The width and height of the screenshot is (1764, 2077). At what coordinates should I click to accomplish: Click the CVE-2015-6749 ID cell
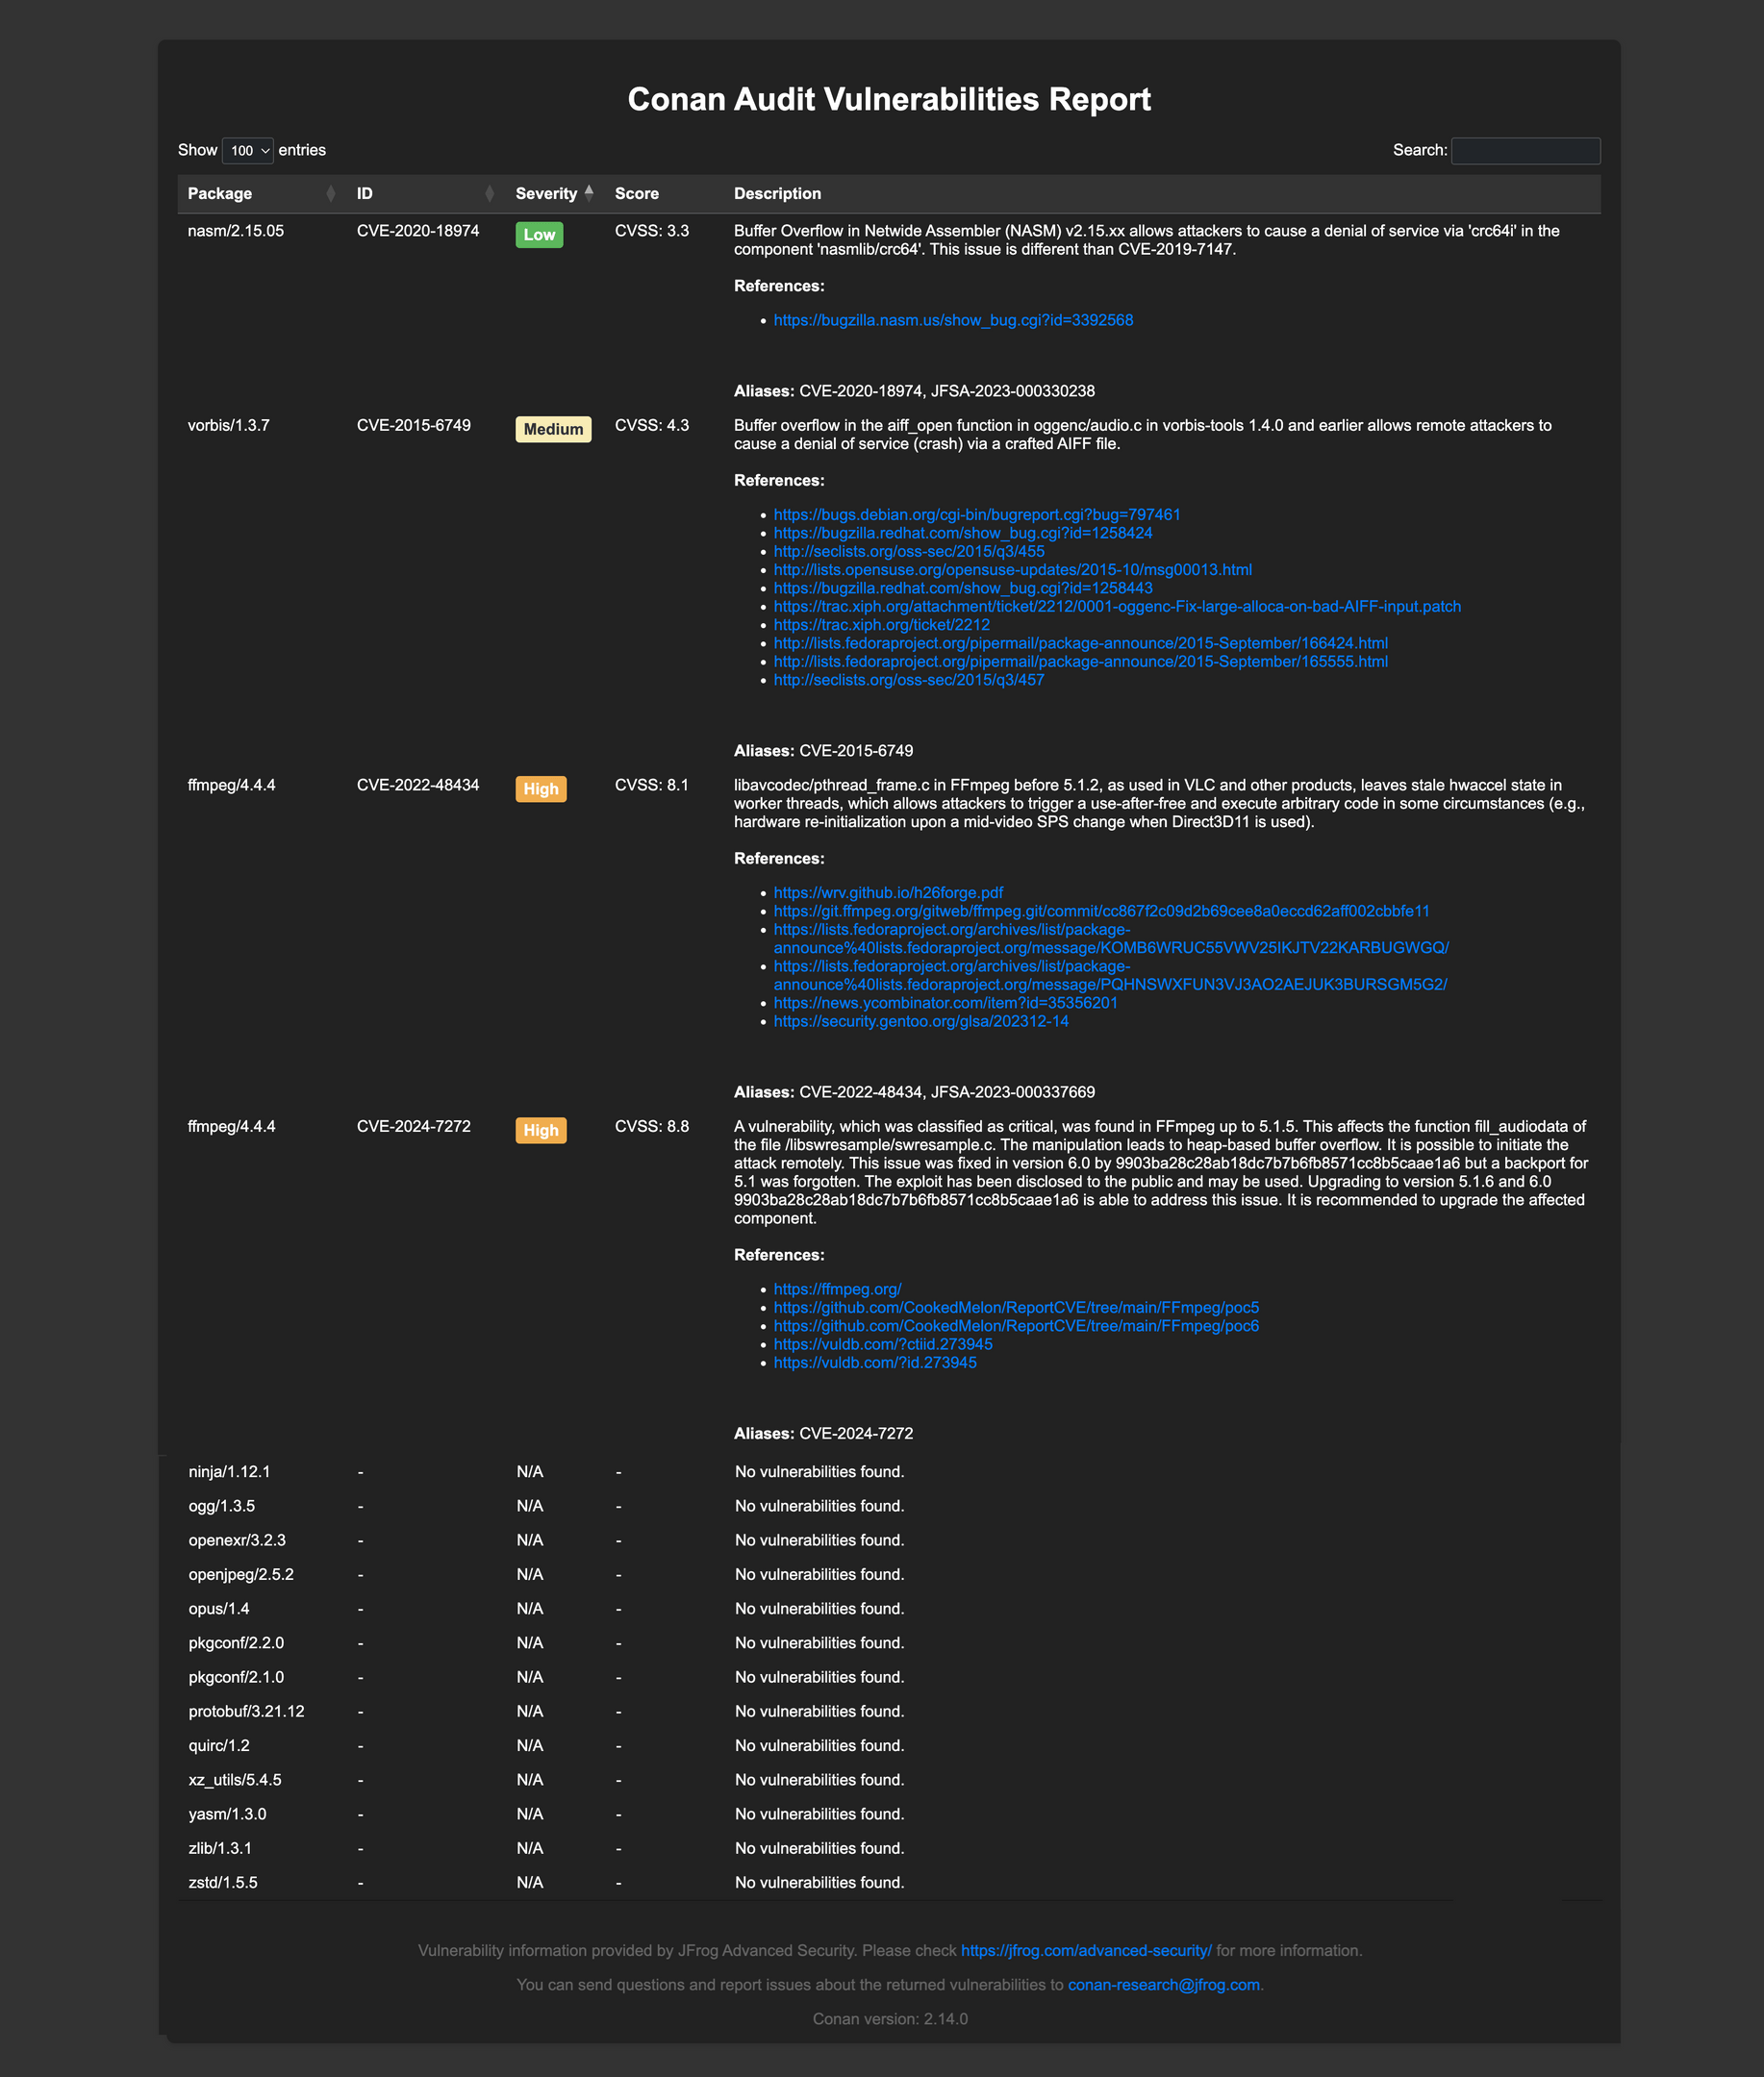(414, 426)
